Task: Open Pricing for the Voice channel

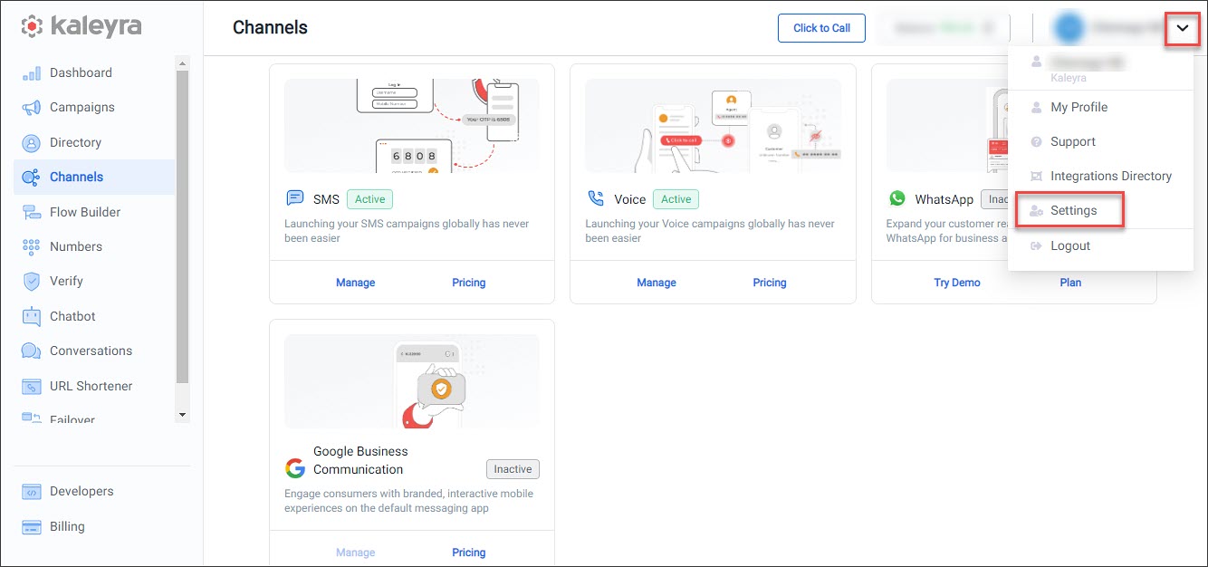Action: [x=770, y=283]
